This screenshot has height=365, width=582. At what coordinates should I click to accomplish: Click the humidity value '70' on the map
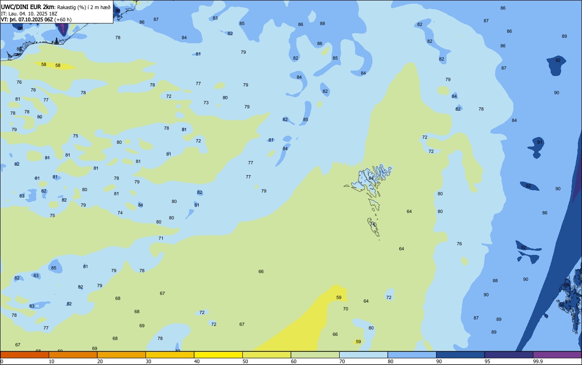[x=346, y=309]
